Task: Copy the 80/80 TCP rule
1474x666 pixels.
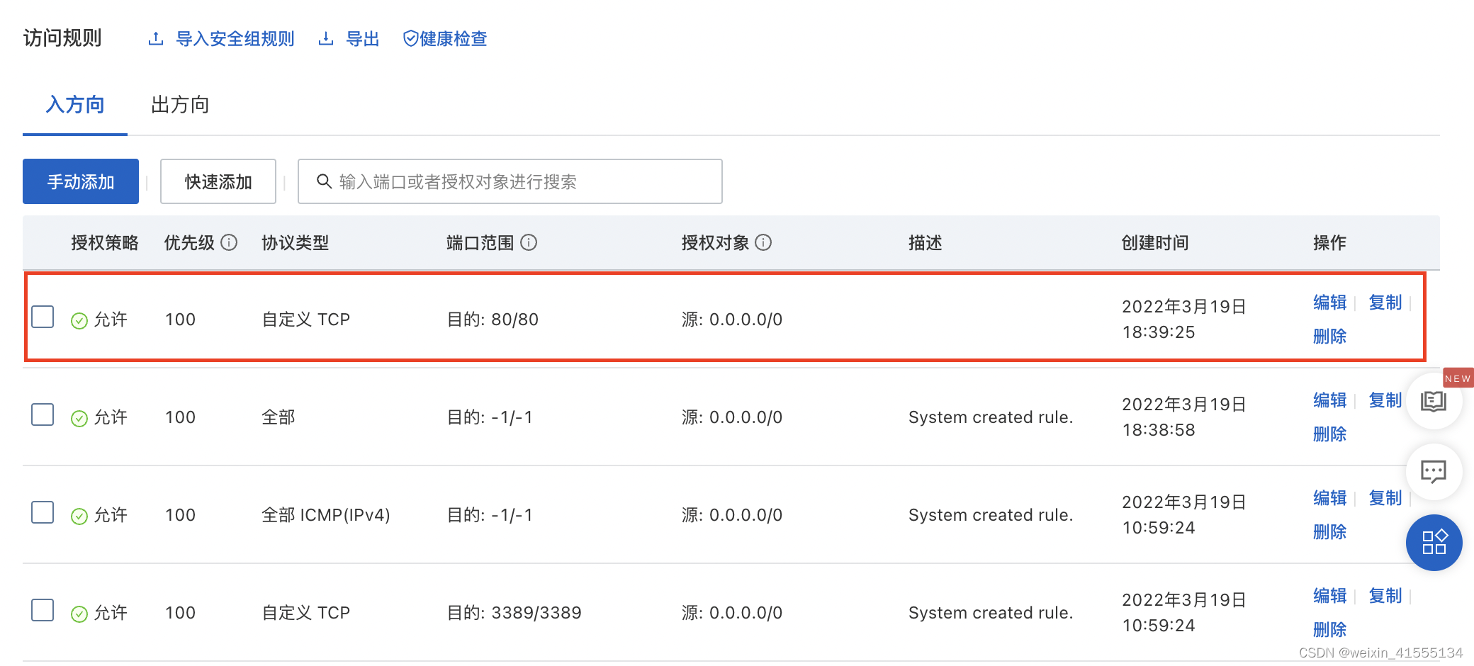Action: 1385,303
